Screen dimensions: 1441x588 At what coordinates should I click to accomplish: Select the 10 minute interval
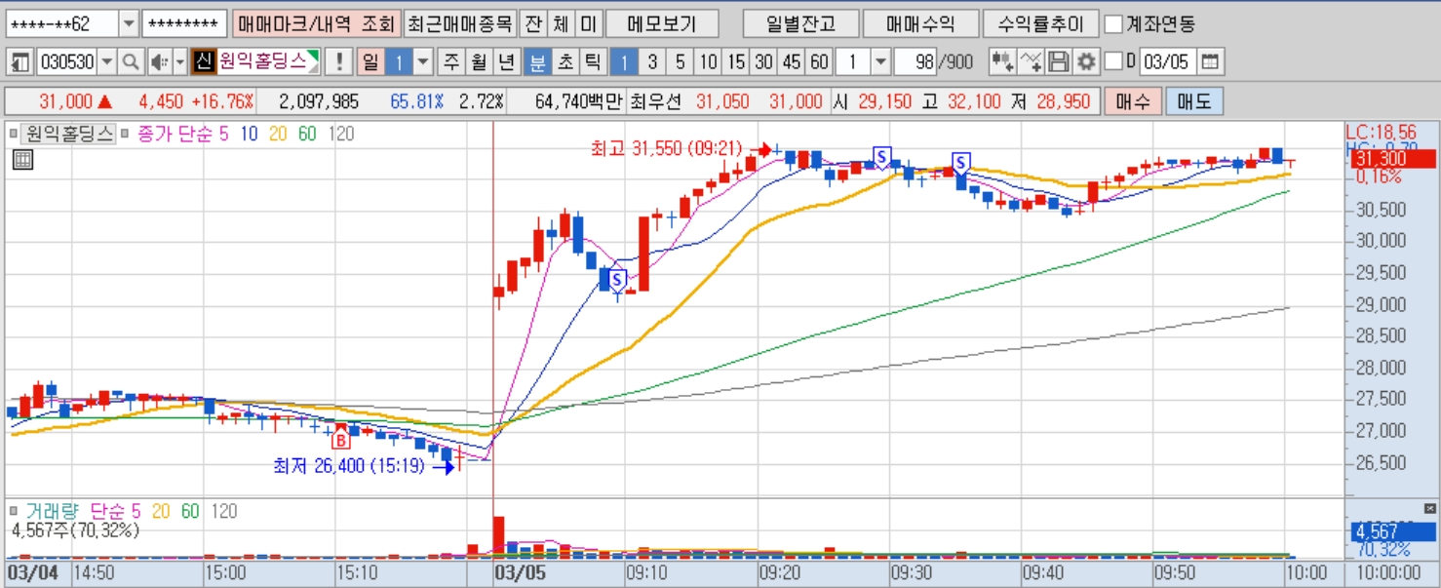click(x=708, y=62)
